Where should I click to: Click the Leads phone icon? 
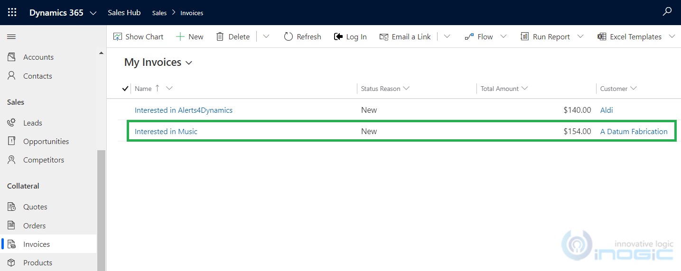click(x=12, y=123)
